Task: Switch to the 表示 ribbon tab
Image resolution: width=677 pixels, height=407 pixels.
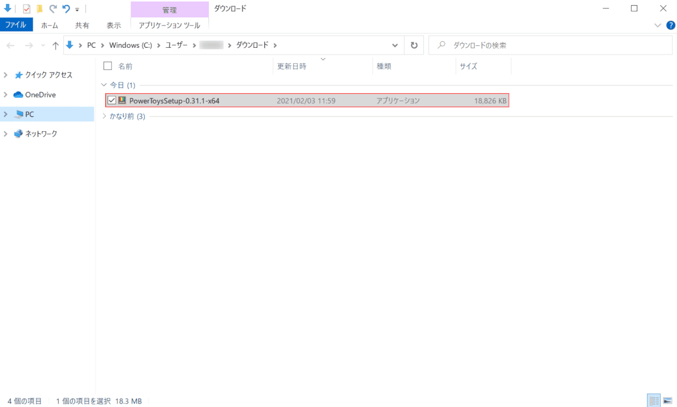Action: tap(114, 25)
